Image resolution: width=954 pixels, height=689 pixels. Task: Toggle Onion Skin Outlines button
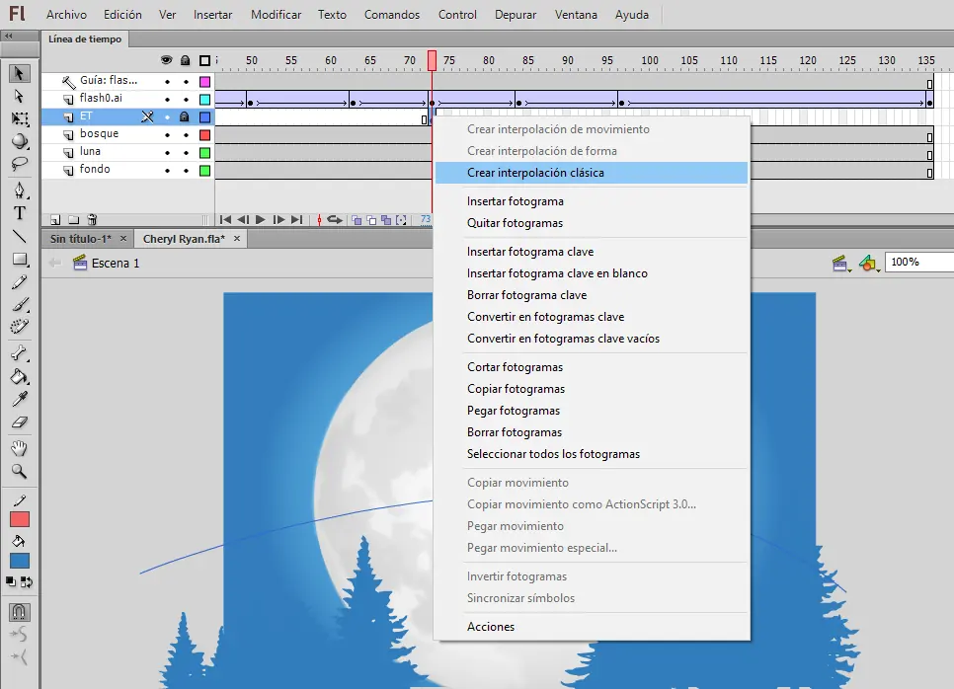tap(371, 219)
